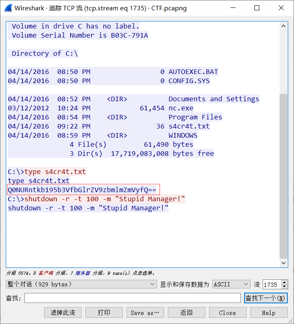
Task: Open the entire conversation (929 bytes) dropdown
Action: coord(82,284)
